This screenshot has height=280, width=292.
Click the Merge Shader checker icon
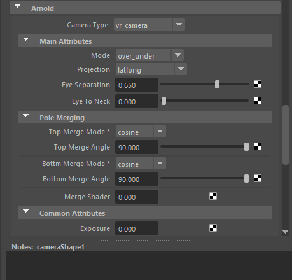click(213, 196)
